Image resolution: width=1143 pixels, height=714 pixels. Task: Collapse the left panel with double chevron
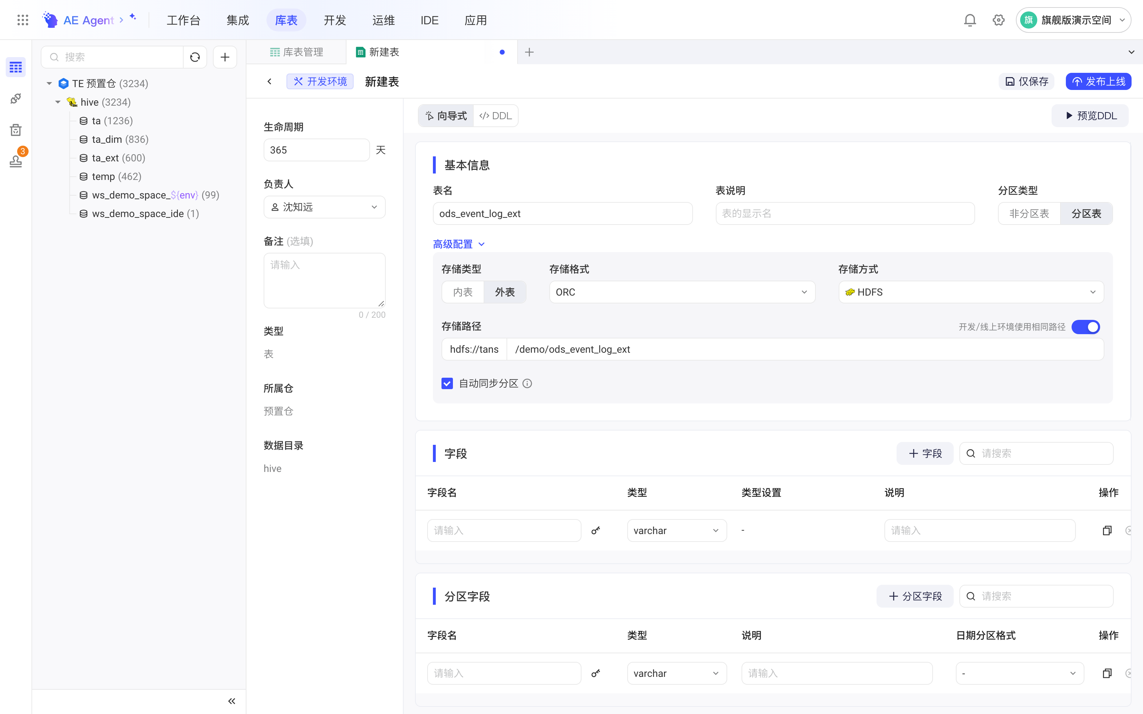pyautogui.click(x=231, y=701)
